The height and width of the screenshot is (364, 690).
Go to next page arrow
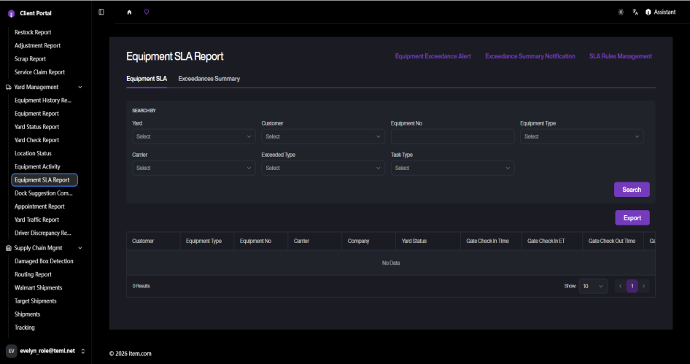(644, 286)
